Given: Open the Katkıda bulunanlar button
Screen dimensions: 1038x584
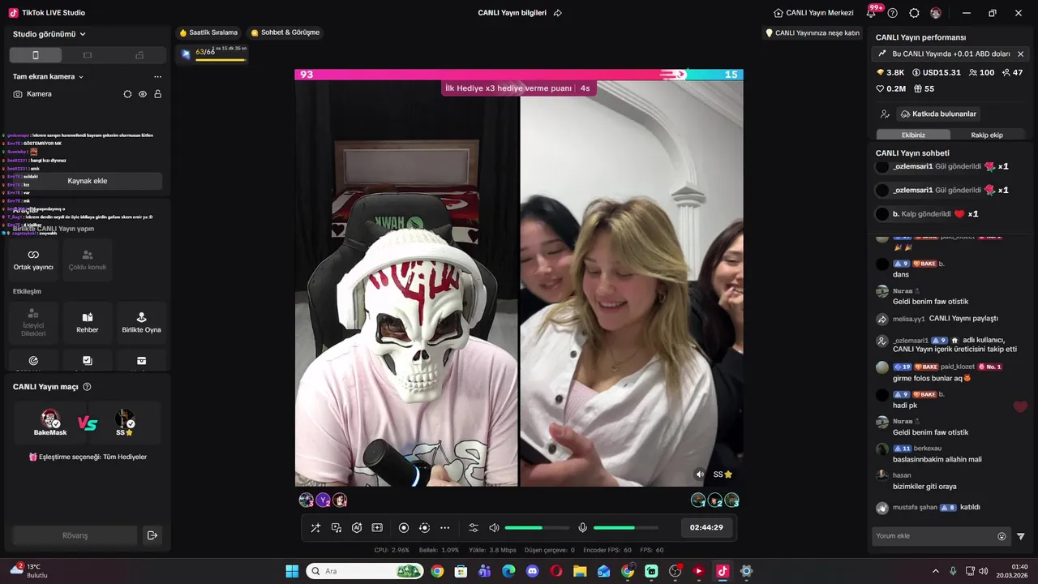Looking at the screenshot, I should [x=938, y=114].
